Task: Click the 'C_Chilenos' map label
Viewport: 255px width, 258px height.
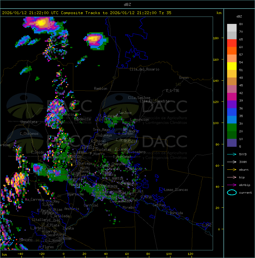Action: coord(29,134)
